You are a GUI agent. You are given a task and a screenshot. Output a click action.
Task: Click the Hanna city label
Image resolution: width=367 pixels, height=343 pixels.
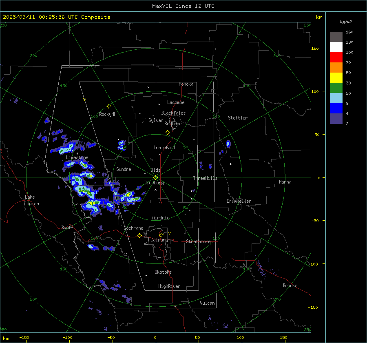tap(285, 182)
